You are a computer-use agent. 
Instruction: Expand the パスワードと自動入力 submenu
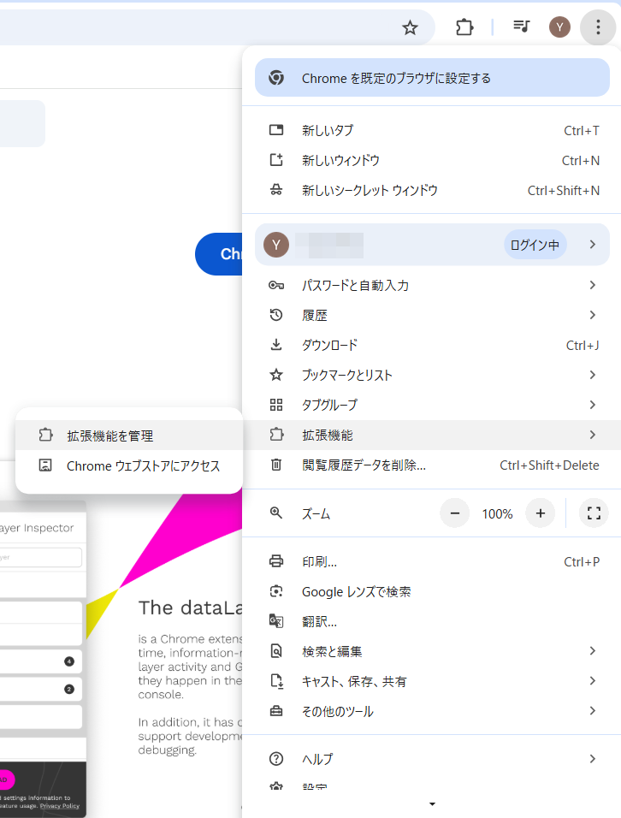(x=592, y=285)
